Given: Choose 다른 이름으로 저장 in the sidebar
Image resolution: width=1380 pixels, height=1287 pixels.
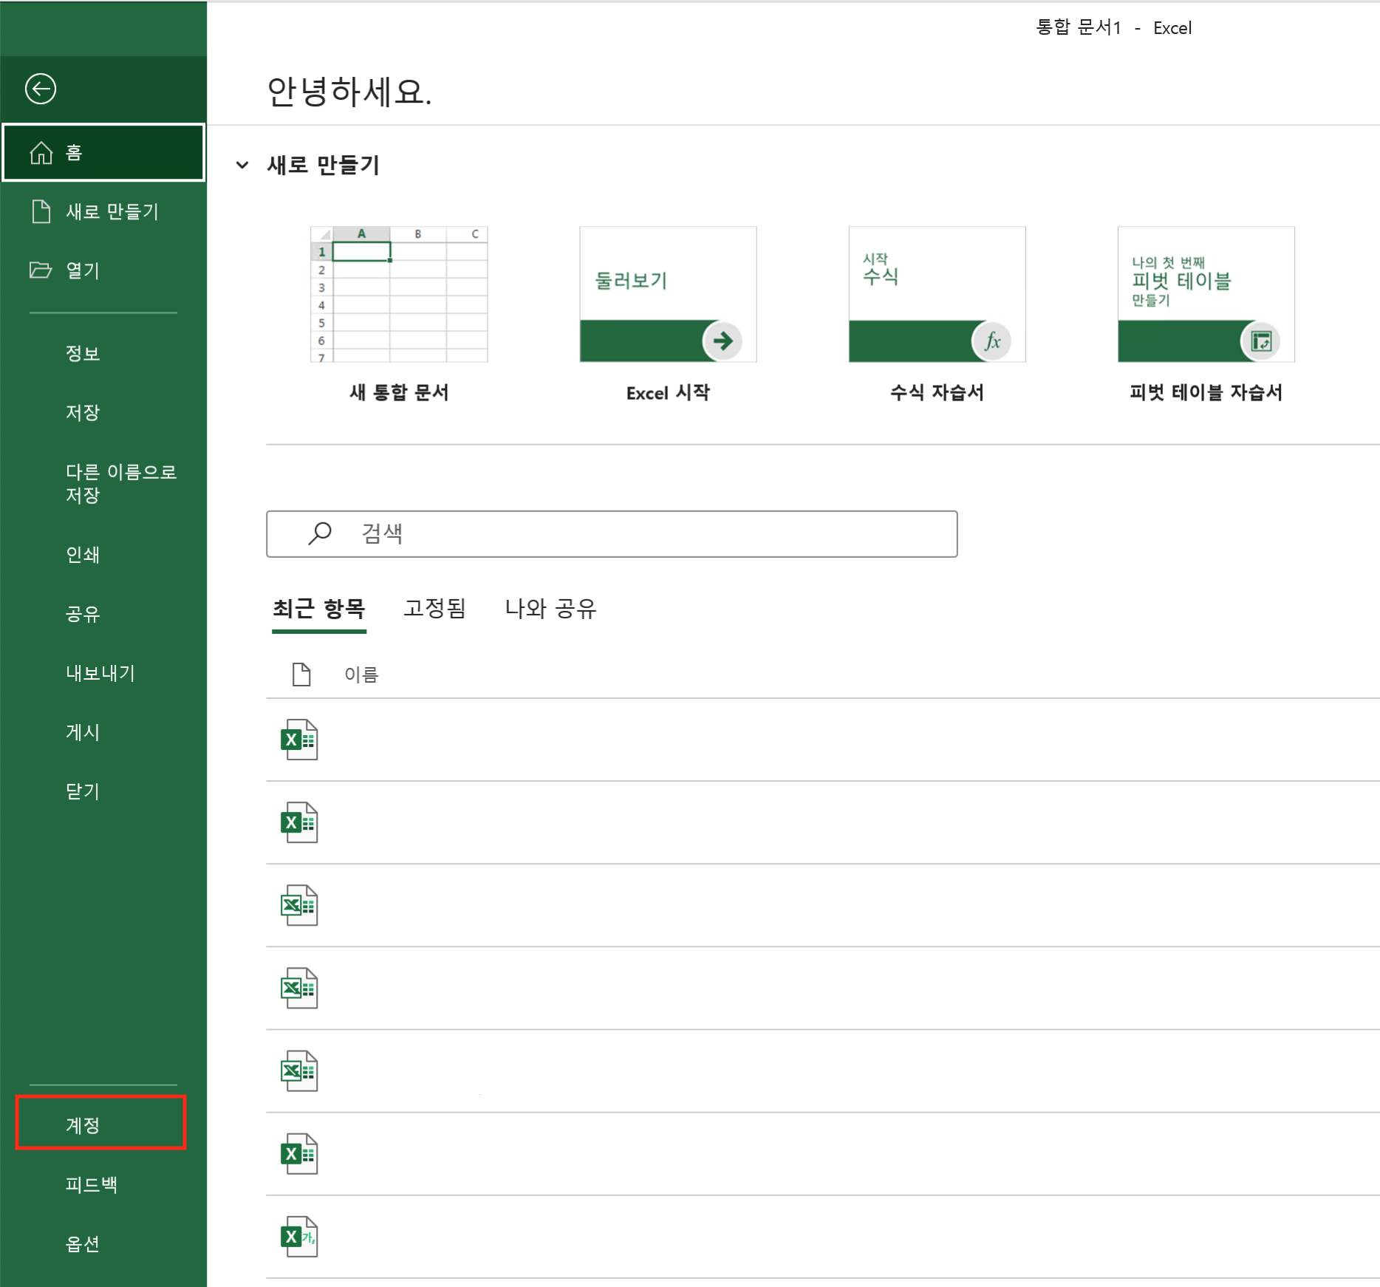Looking at the screenshot, I should coord(121,483).
